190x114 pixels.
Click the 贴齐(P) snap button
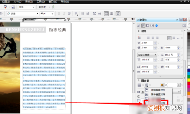point(42,7)
